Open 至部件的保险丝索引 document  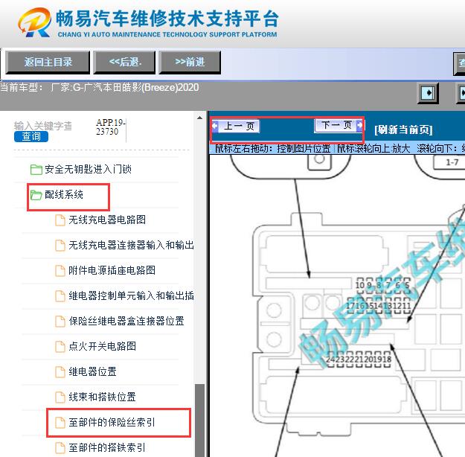pyautogui.click(x=112, y=422)
